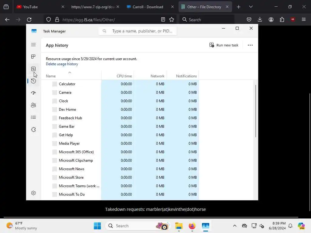Viewport: 311px width, 233px height.
Task: Select Microsoft News row
Action: 120,169
